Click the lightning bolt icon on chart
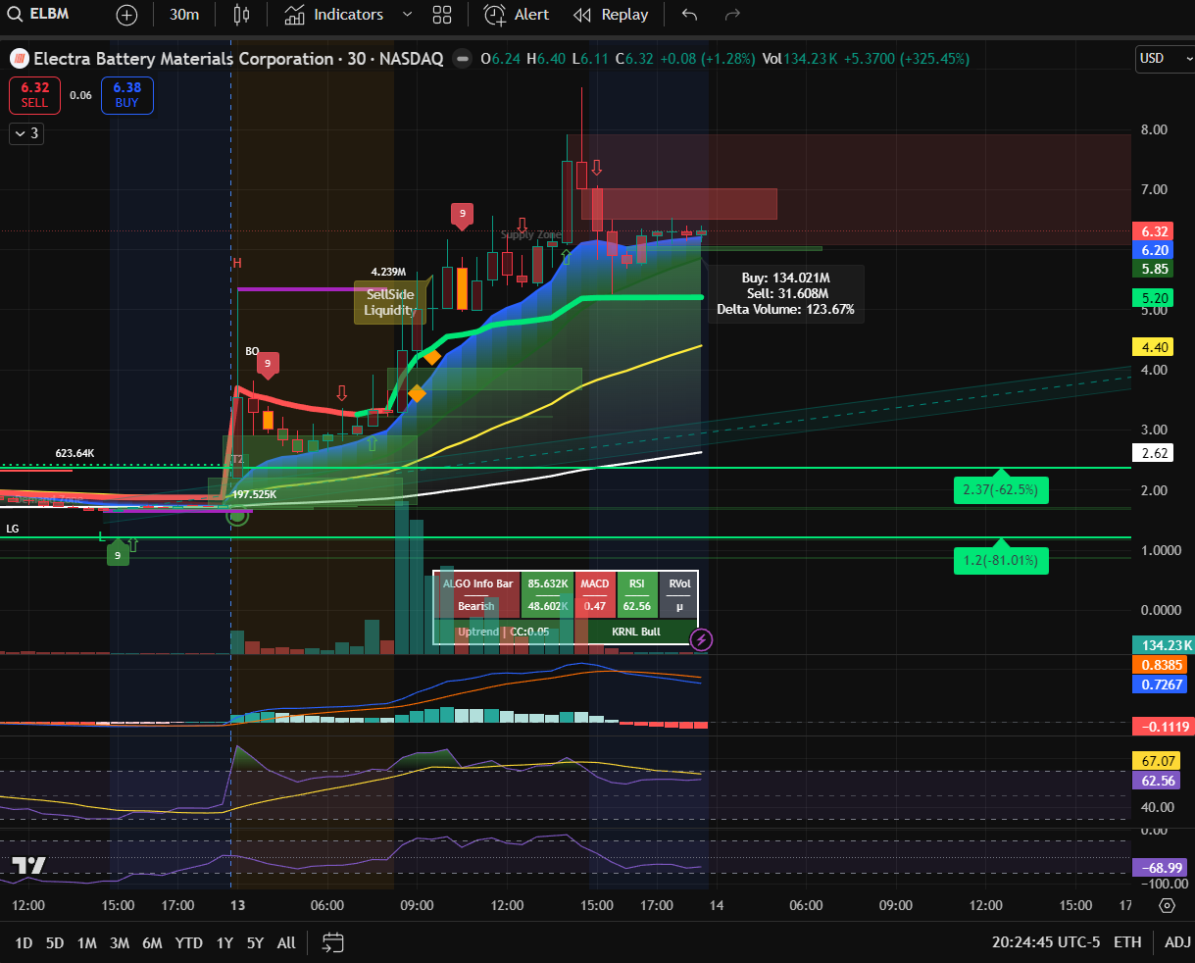Image resolution: width=1195 pixels, height=963 pixels. coord(701,640)
